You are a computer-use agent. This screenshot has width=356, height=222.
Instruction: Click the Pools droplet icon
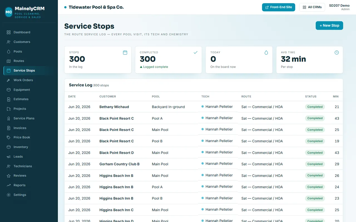coord(9,51)
